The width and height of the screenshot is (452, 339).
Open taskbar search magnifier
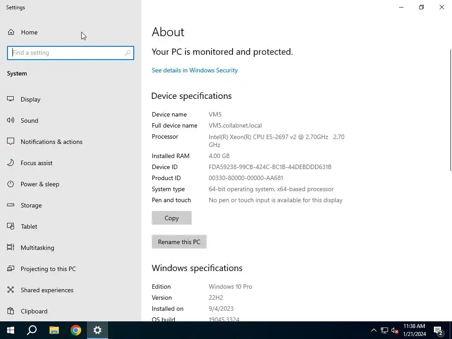tap(32, 330)
